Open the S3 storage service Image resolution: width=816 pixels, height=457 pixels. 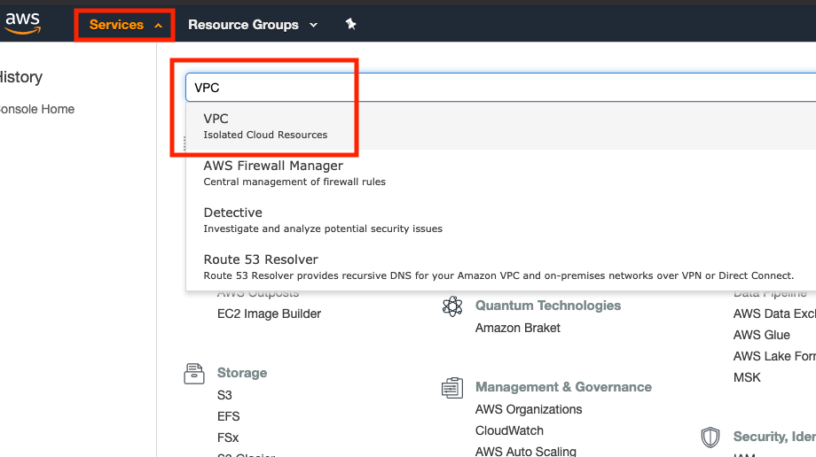coord(224,395)
